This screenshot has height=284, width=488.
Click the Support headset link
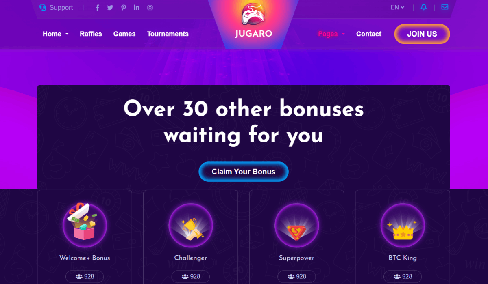[56, 8]
